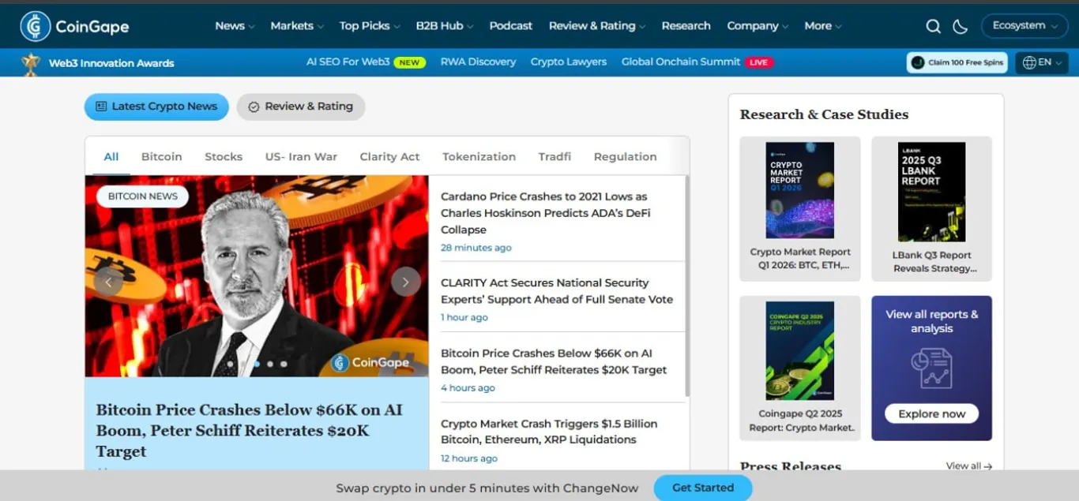The height and width of the screenshot is (501, 1079).
Task: Switch to the Review & Rating toggle
Action: point(301,107)
